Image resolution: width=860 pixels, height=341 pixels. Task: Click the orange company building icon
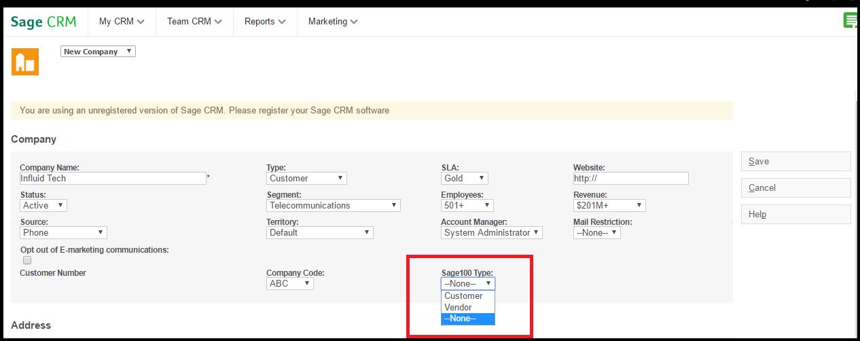pyautogui.click(x=25, y=62)
